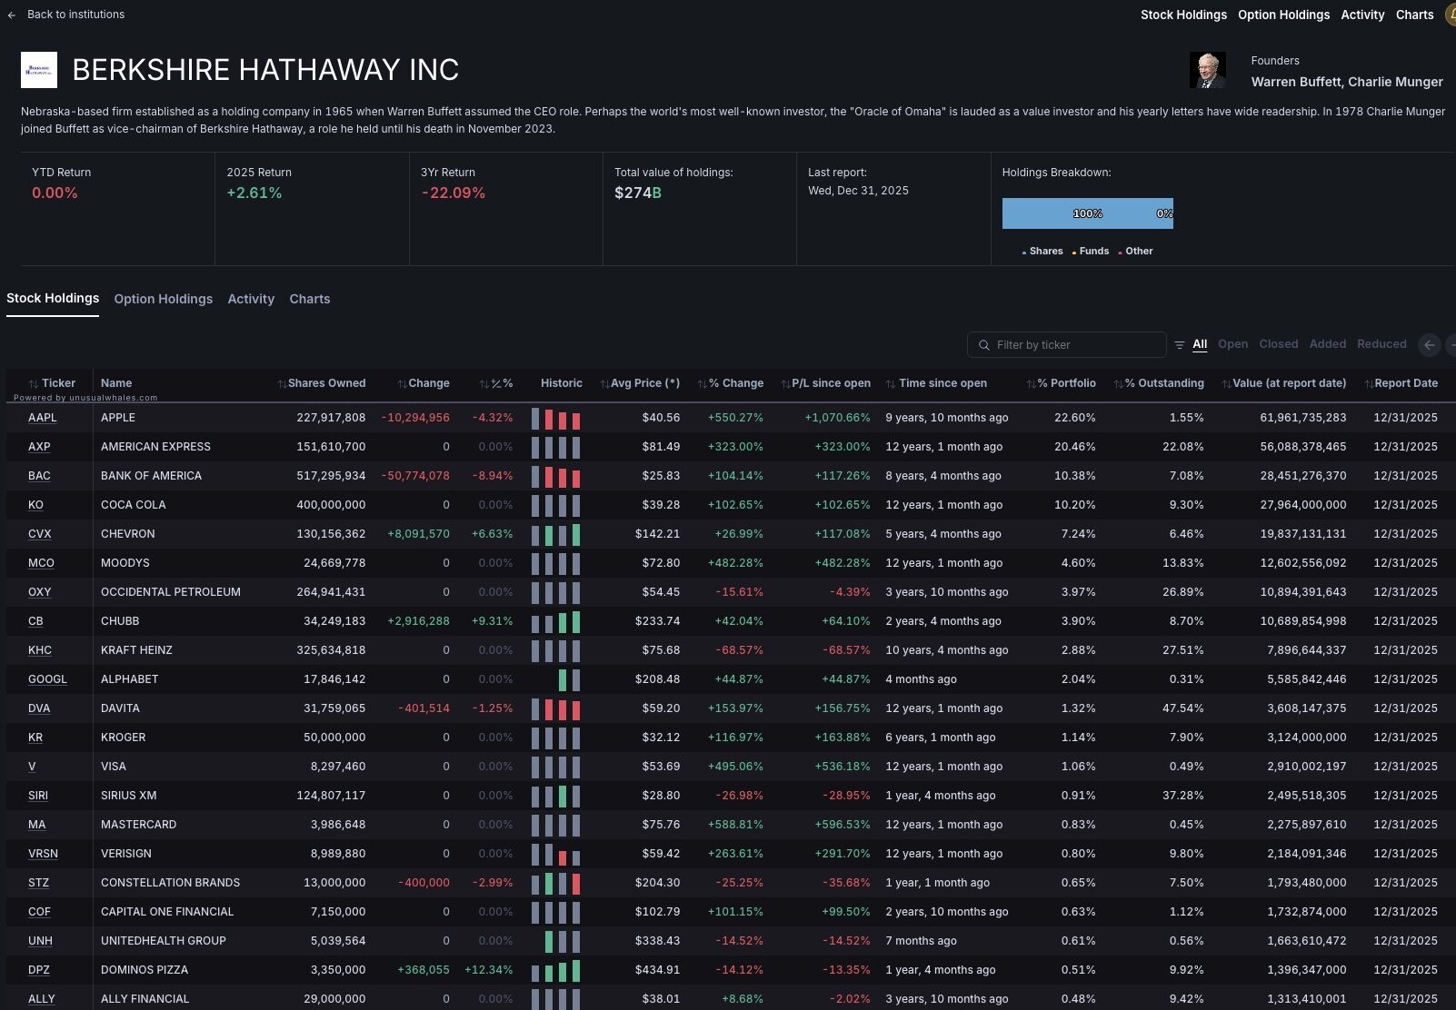
Task: Click the COCA COLA company name
Action: [x=134, y=505]
